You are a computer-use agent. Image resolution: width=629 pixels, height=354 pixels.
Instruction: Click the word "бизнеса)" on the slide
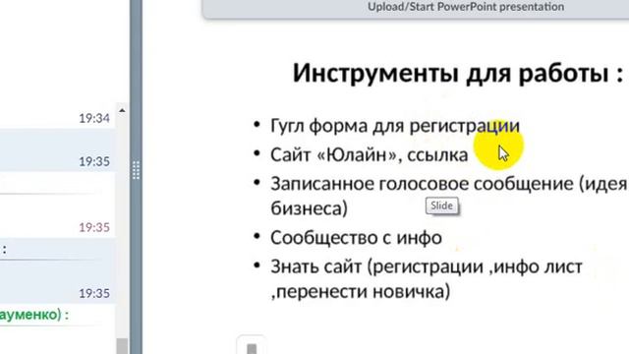[x=309, y=208]
